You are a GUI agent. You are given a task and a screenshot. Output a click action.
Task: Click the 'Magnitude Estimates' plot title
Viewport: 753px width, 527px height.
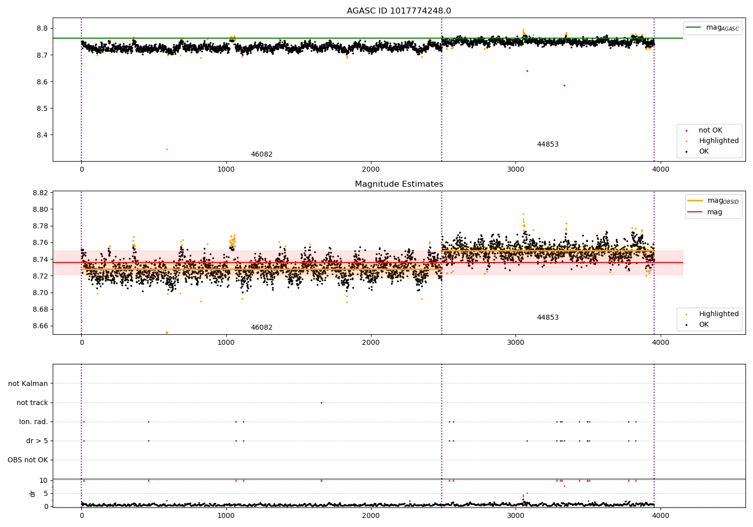pyautogui.click(x=399, y=184)
